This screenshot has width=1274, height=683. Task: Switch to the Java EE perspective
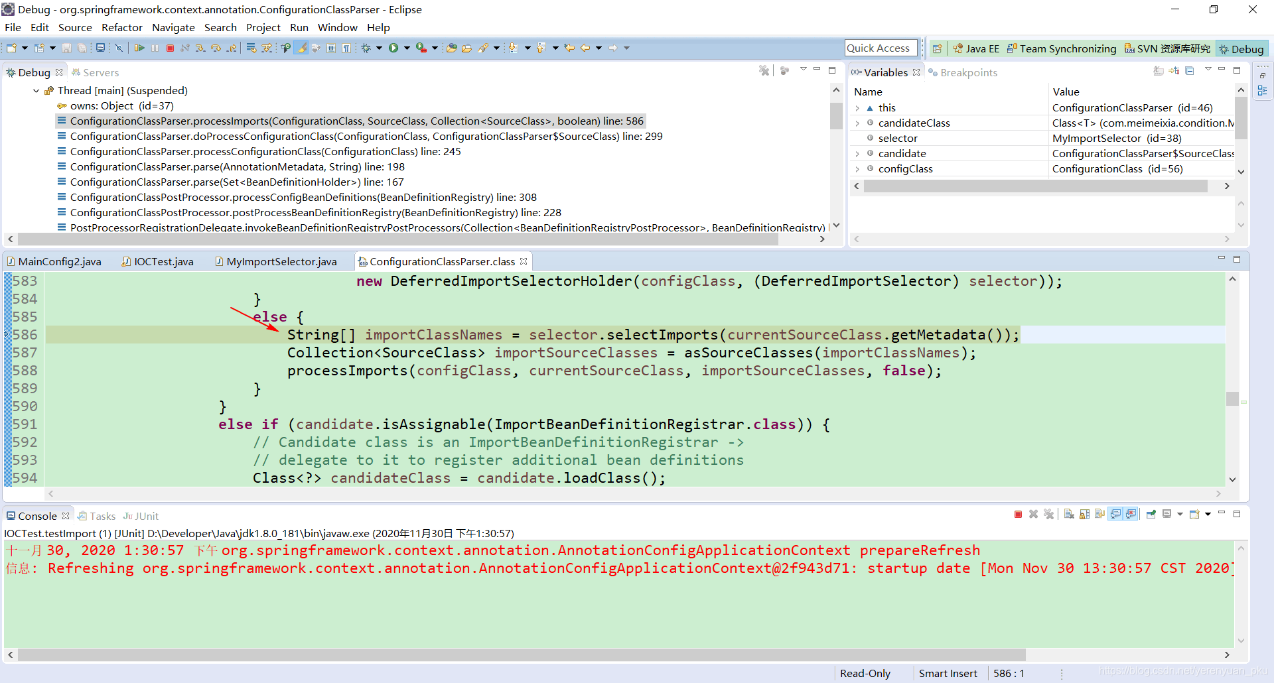click(976, 48)
